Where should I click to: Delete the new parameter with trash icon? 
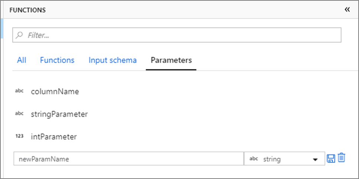click(342, 158)
